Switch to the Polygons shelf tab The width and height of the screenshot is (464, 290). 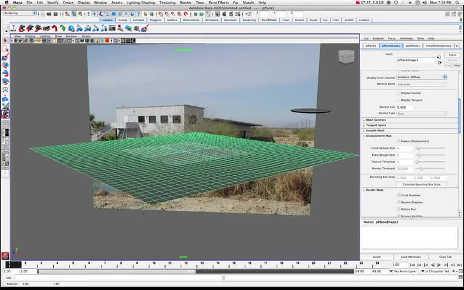pos(155,20)
